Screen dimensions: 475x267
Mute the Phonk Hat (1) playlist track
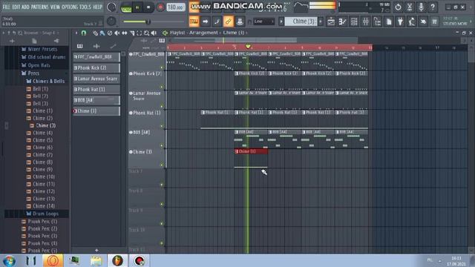click(162, 126)
